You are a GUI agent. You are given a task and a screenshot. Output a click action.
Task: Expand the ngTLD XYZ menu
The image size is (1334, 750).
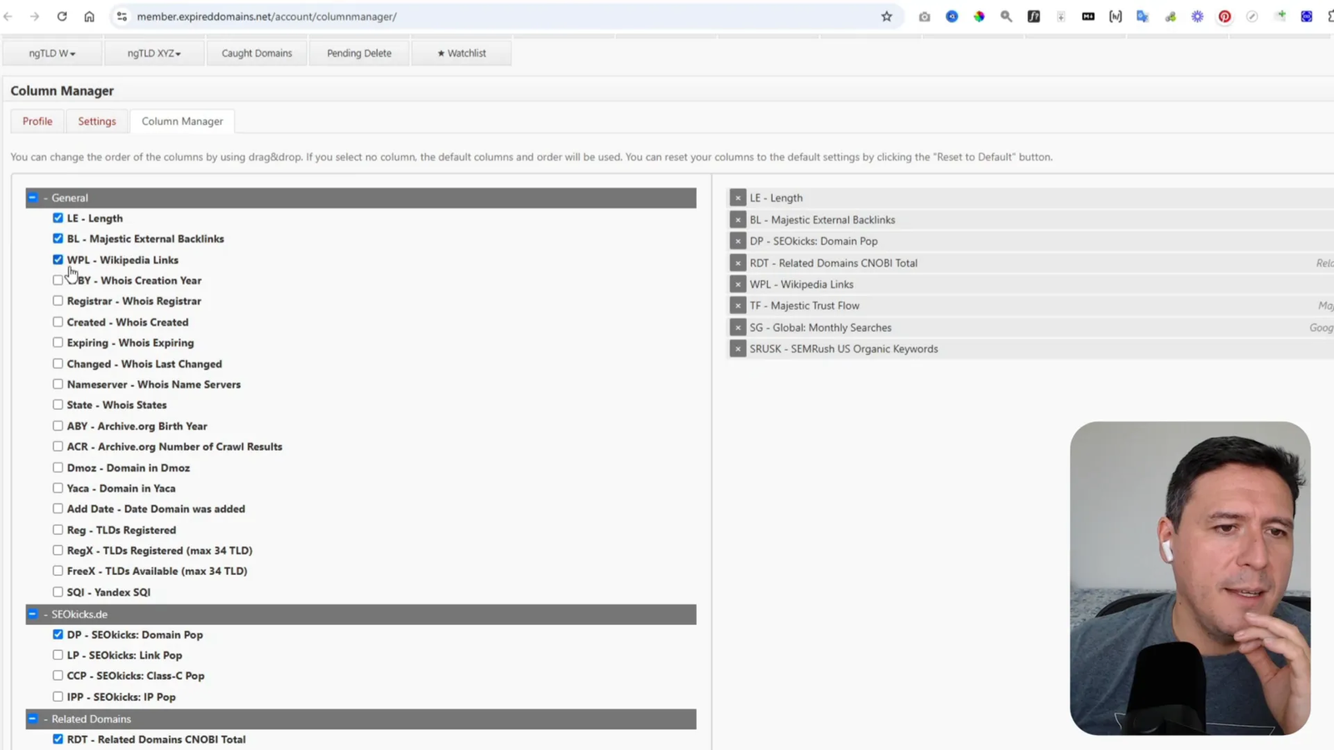[x=153, y=52]
